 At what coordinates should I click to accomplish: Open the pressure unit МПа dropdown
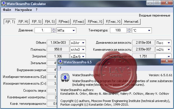[x=66, y=30]
